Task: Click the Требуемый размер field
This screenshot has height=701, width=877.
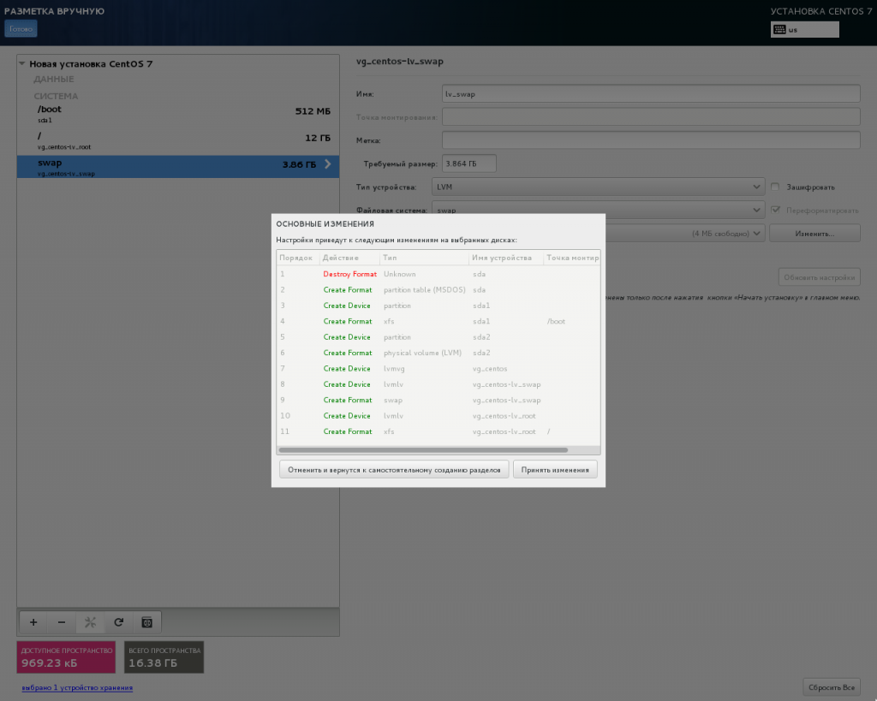Action: [468, 163]
